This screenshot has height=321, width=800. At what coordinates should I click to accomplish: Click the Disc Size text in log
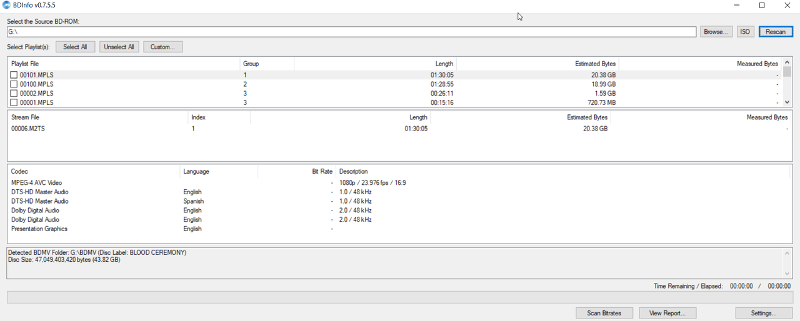point(64,259)
